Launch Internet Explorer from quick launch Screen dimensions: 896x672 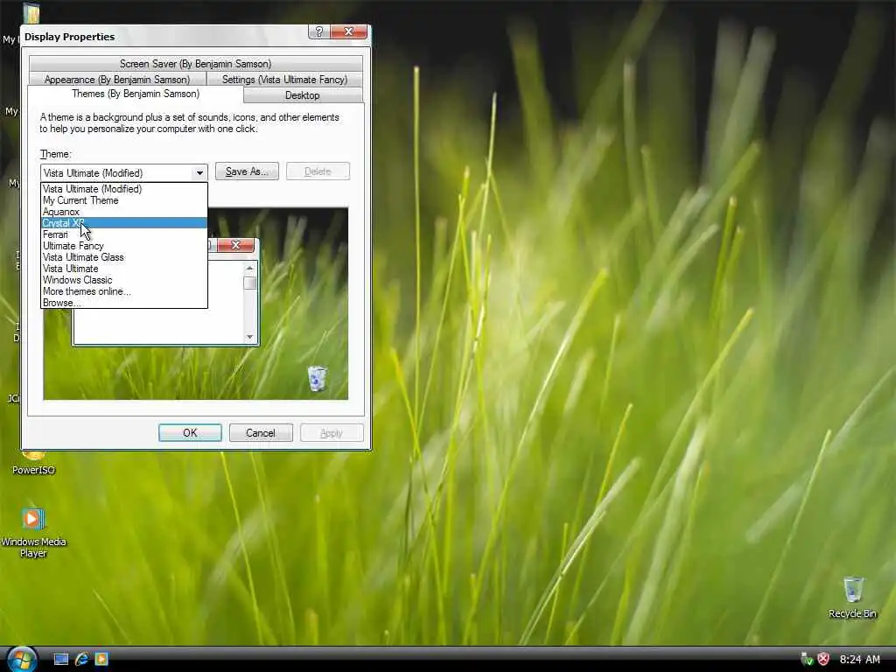81,660
